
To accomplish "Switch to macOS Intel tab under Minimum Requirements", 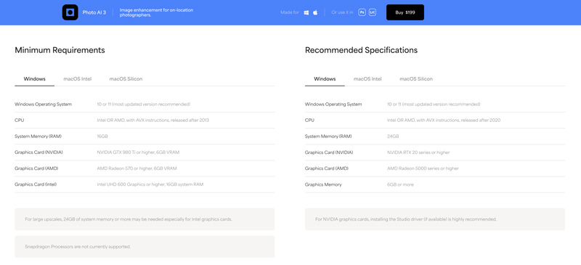I will click(x=78, y=79).
